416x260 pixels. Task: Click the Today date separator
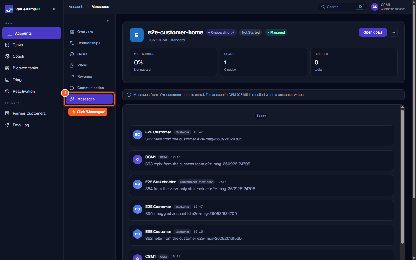click(261, 116)
